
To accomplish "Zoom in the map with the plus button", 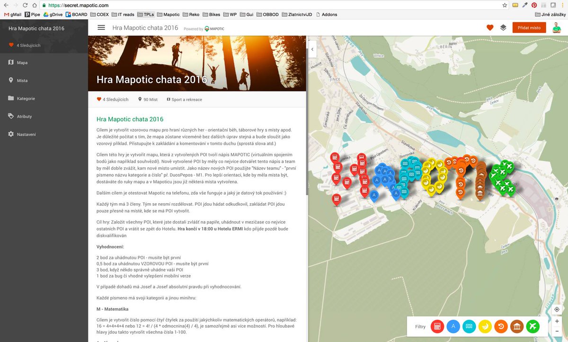I will pos(557,321).
